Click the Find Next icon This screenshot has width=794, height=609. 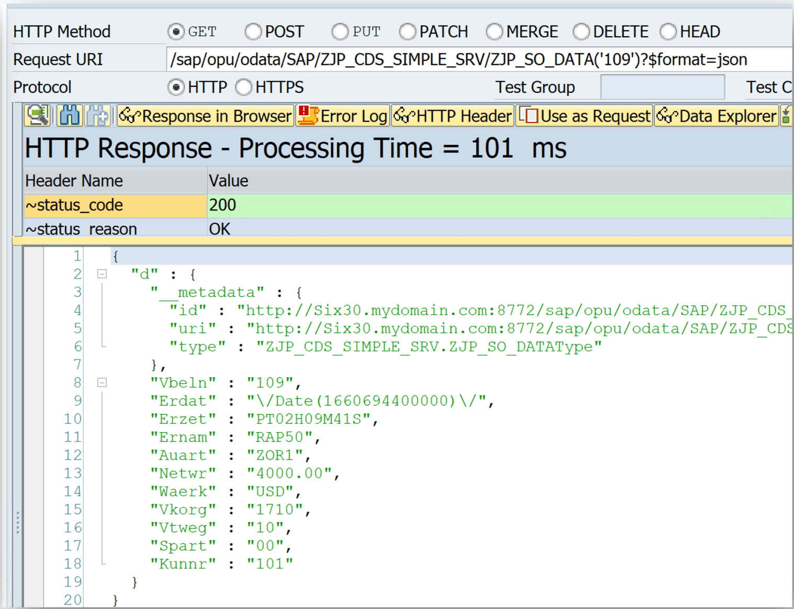pyautogui.click(x=96, y=116)
